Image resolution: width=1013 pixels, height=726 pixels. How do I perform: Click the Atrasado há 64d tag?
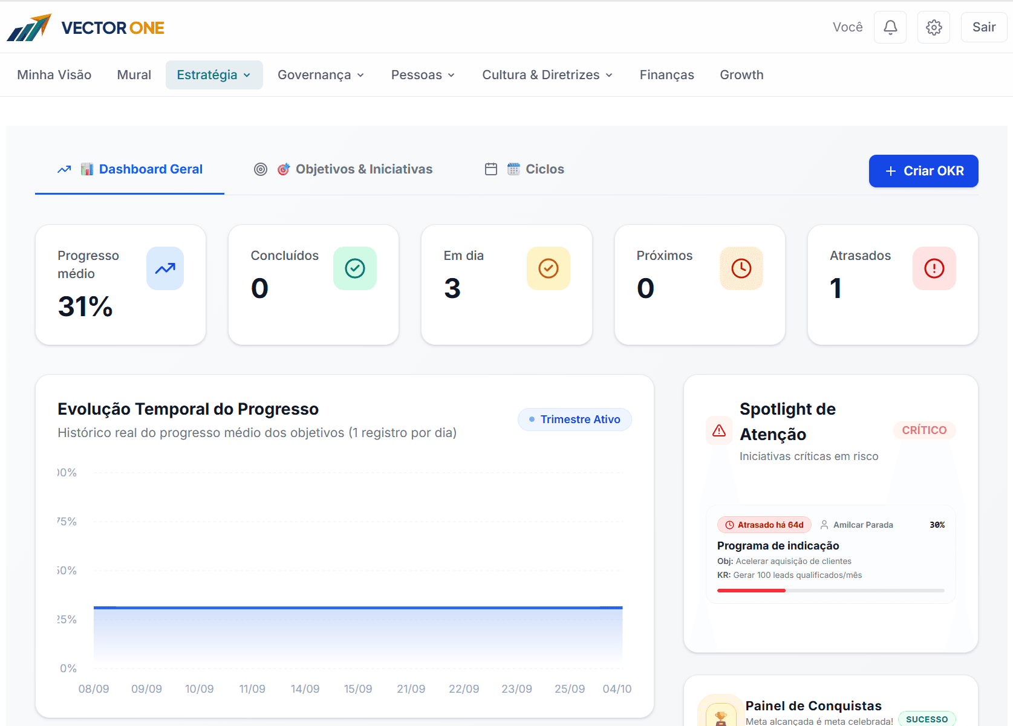coord(764,525)
